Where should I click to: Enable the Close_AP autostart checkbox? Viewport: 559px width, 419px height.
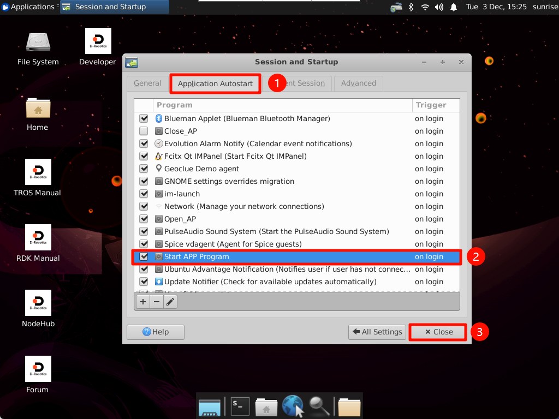click(x=144, y=131)
